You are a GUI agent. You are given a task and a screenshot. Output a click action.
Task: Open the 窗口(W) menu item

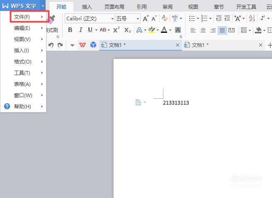point(23,95)
